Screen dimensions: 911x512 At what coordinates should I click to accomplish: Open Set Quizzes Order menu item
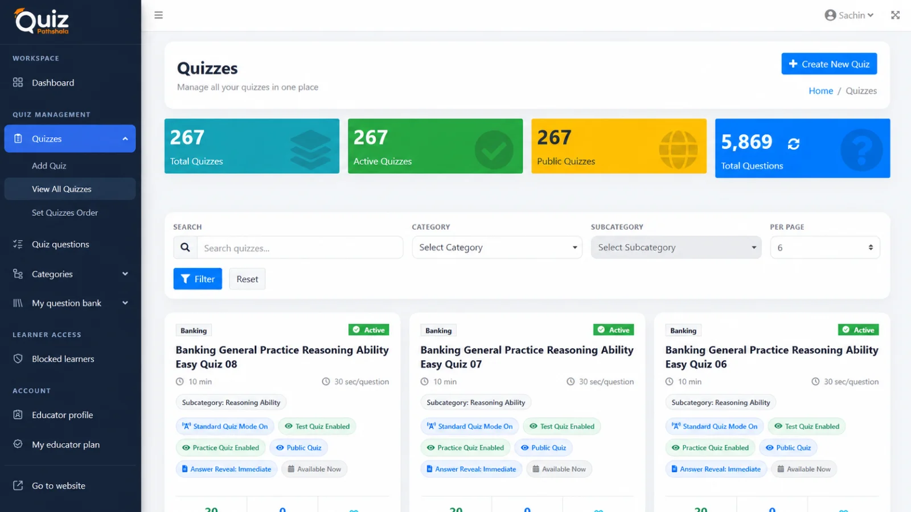pos(65,213)
